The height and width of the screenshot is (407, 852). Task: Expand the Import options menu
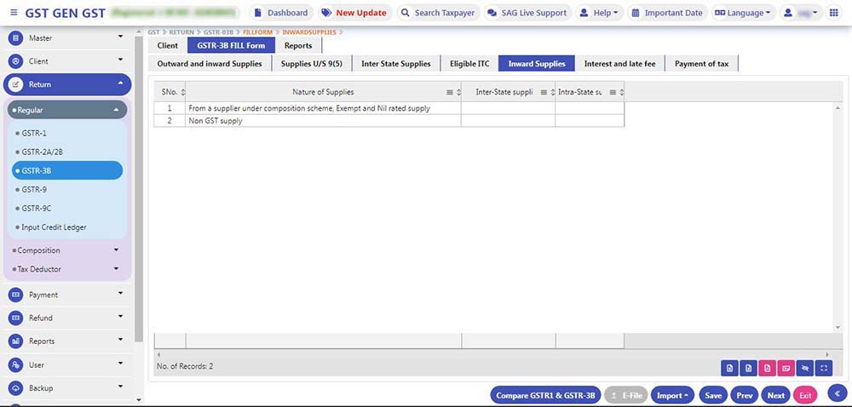(672, 395)
